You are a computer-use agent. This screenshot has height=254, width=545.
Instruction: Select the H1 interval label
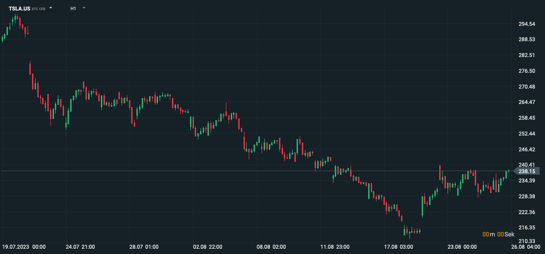click(x=73, y=8)
